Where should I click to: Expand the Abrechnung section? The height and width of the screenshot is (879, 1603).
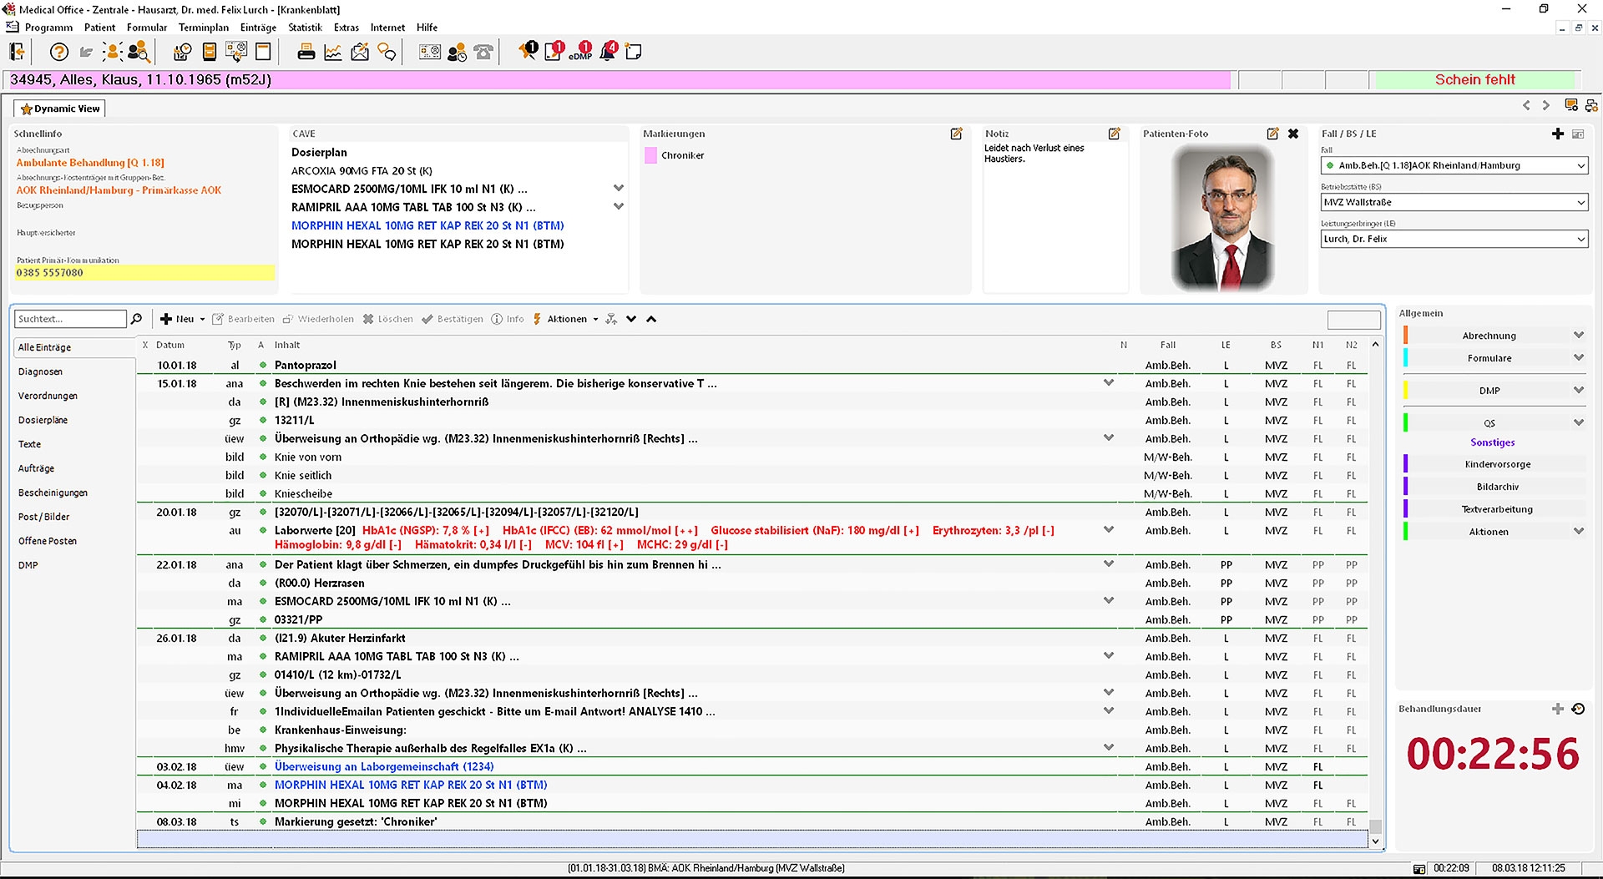[1578, 336]
